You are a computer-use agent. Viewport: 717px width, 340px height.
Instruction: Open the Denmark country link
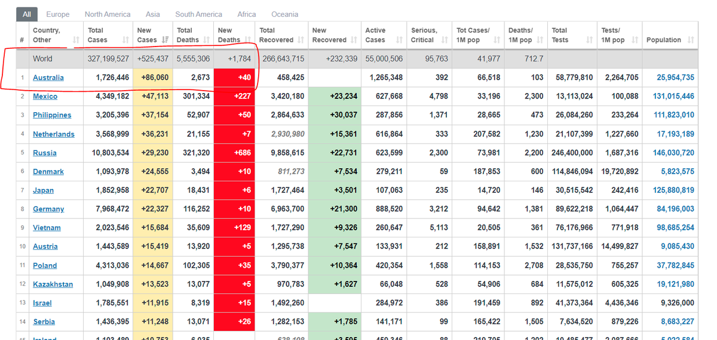(x=48, y=171)
